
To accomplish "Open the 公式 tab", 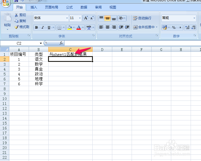I will point(69,7).
